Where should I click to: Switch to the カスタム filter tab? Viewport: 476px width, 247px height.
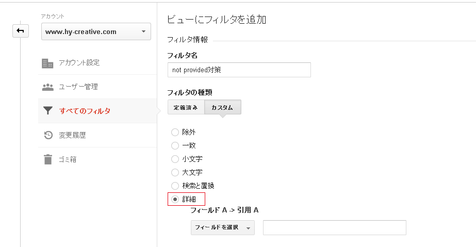tap(222, 107)
